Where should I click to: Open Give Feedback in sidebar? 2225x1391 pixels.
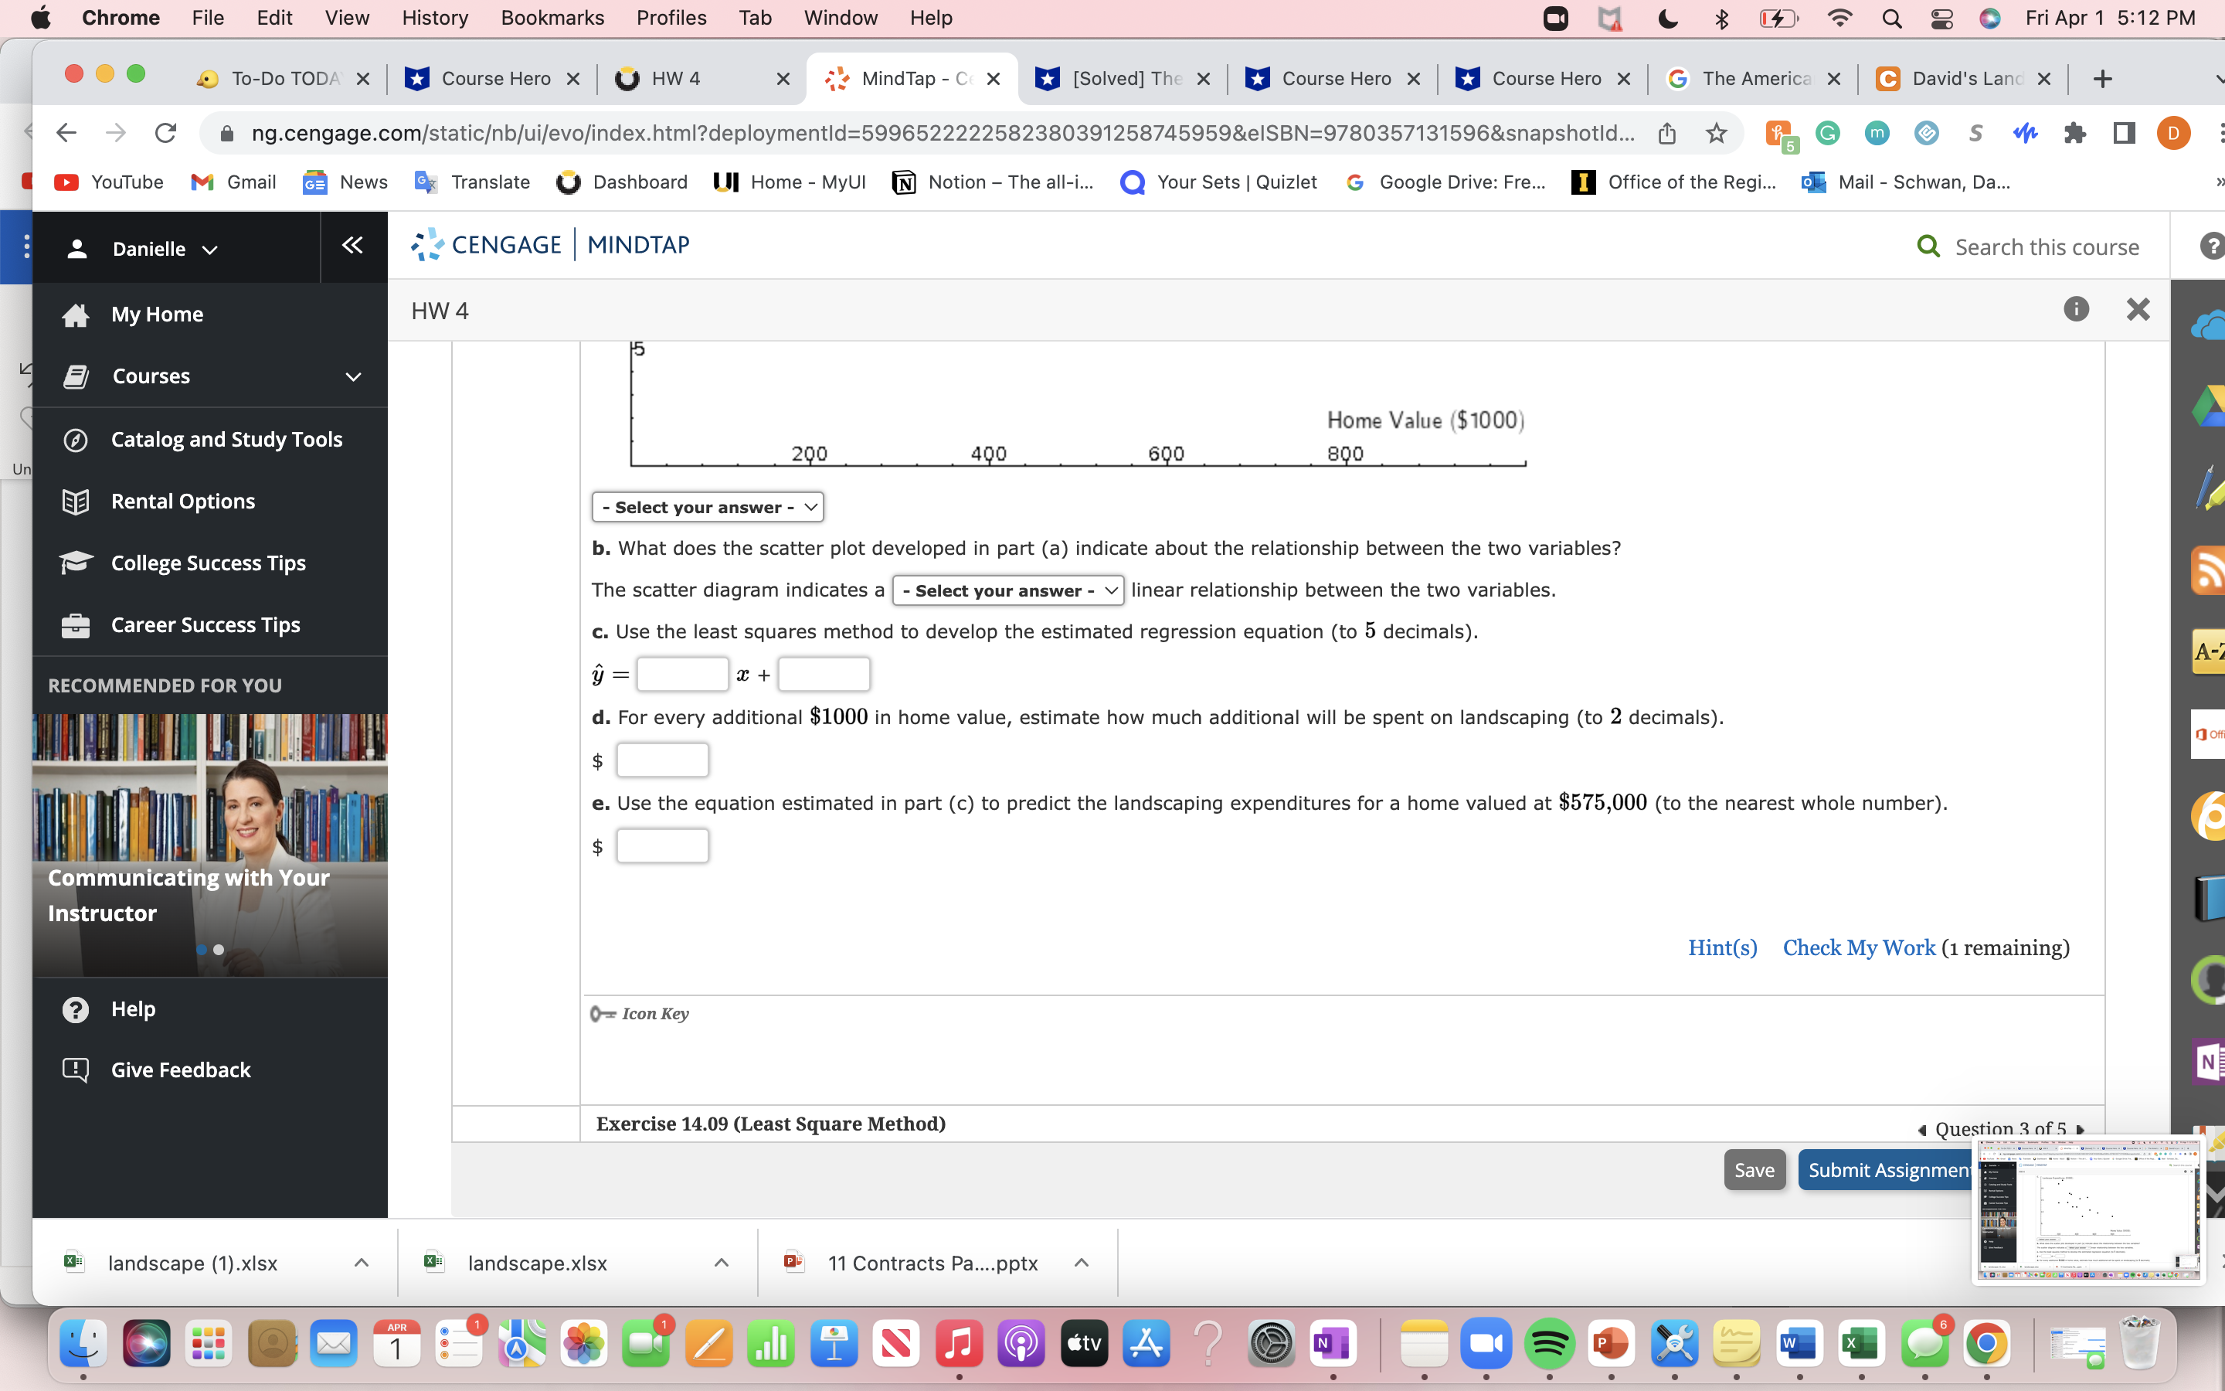click(180, 1069)
